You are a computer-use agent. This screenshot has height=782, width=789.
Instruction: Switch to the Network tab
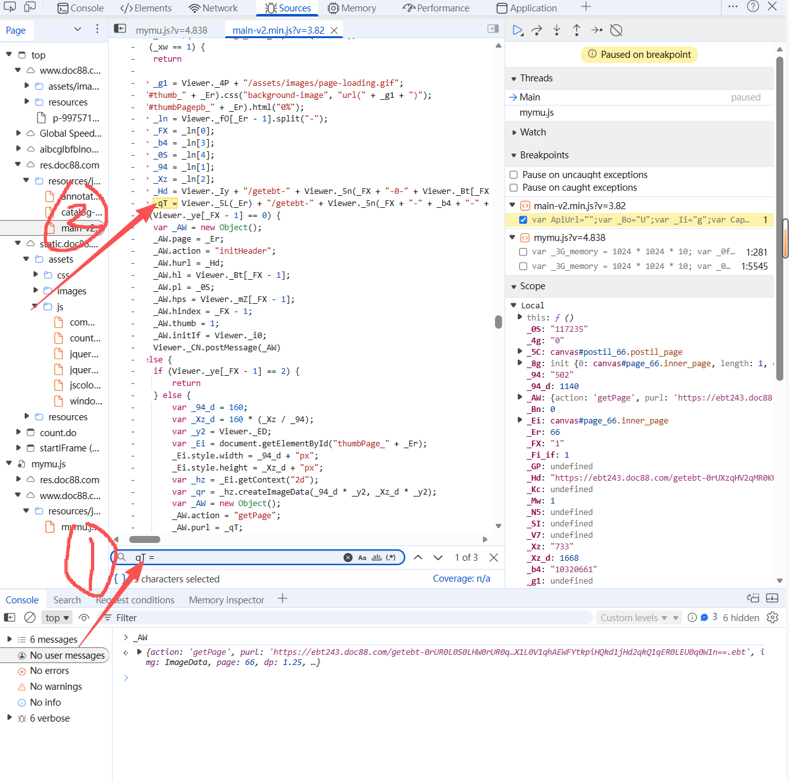pos(213,8)
